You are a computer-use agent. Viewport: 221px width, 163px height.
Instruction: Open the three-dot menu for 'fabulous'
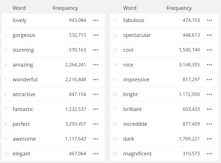(209, 20)
